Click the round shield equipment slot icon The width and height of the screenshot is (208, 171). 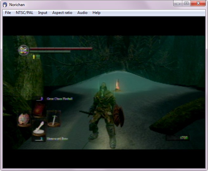pos(24,120)
